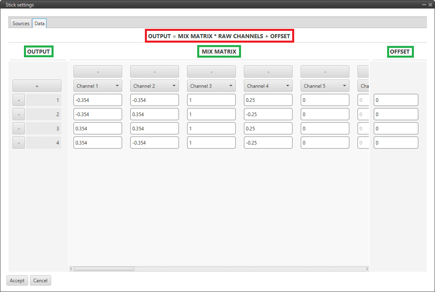Remove output row 1 with minus button
Screen dimensions: 435x292
[x=19, y=100]
